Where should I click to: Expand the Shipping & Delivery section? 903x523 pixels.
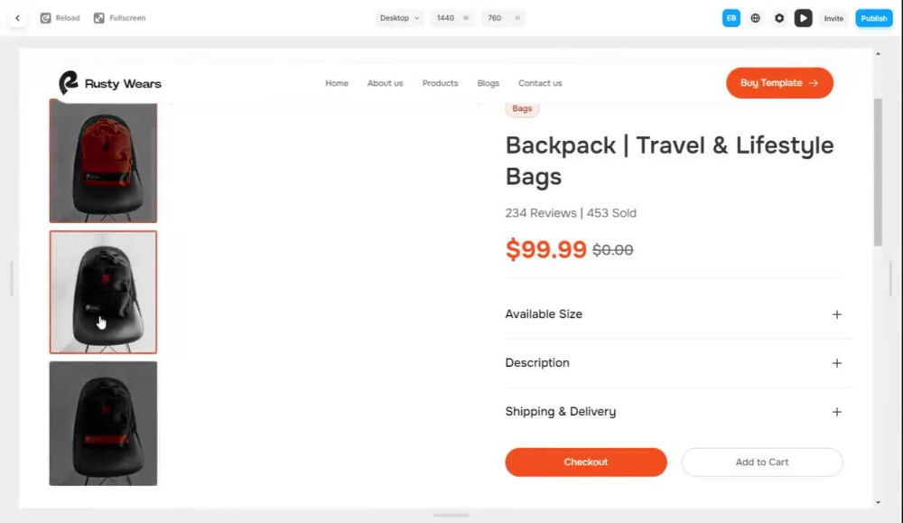(x=674, y=411)
